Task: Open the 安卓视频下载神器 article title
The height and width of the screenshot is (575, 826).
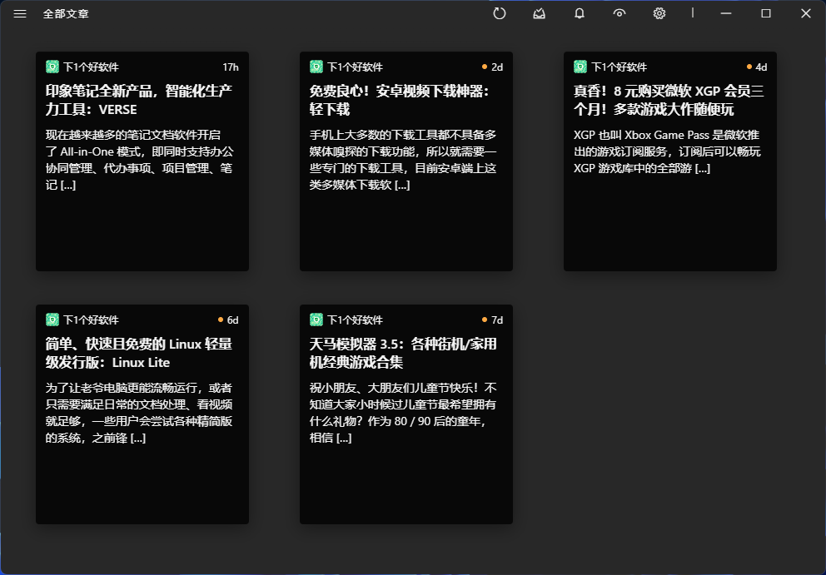Action: tap(400, 99)
